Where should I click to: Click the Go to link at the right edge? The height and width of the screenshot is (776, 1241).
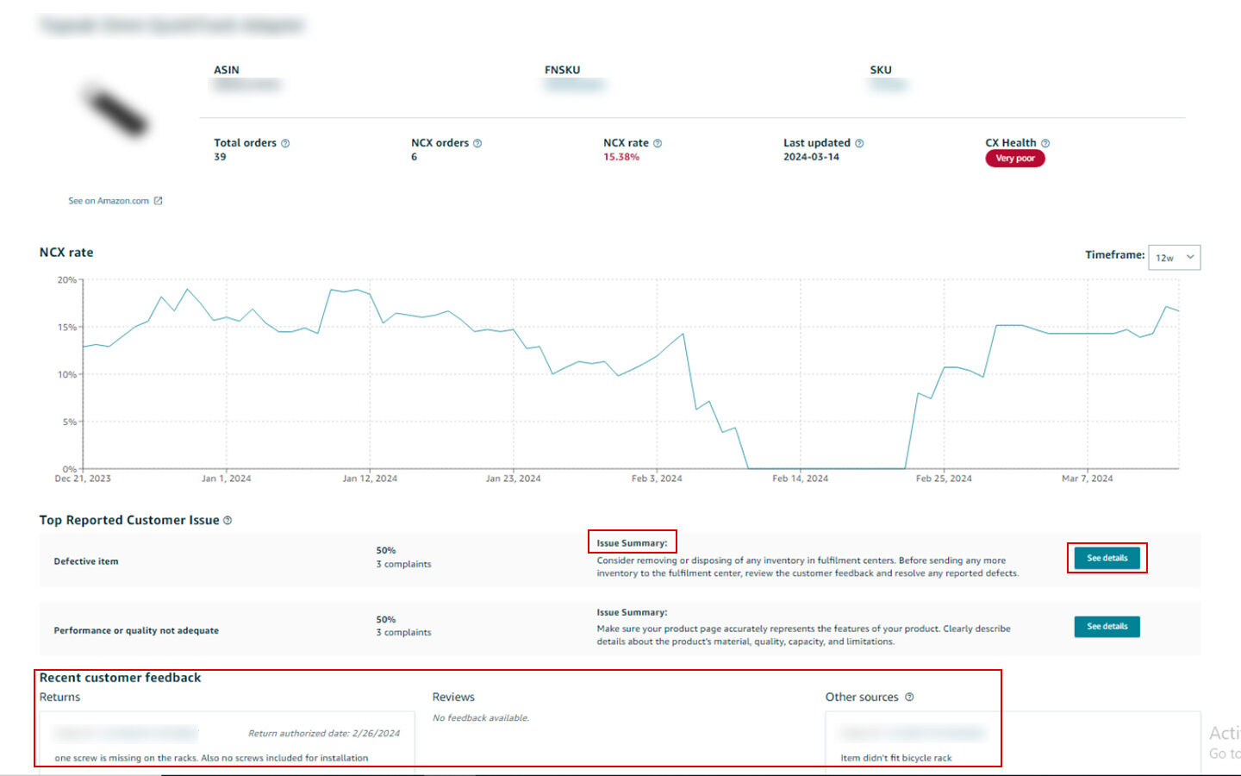pos(1222,754)
